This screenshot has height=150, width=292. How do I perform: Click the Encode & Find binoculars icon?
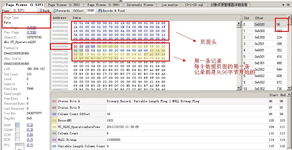pyautogui.click(x=100, y=11)
